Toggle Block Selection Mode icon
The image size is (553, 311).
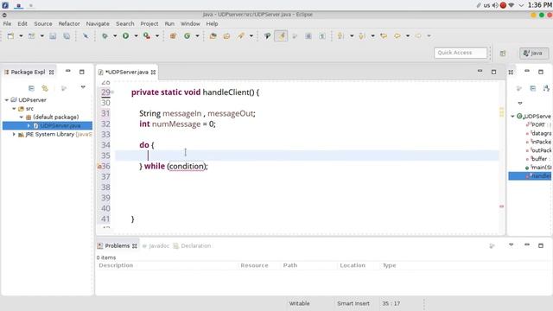point(308,36)
